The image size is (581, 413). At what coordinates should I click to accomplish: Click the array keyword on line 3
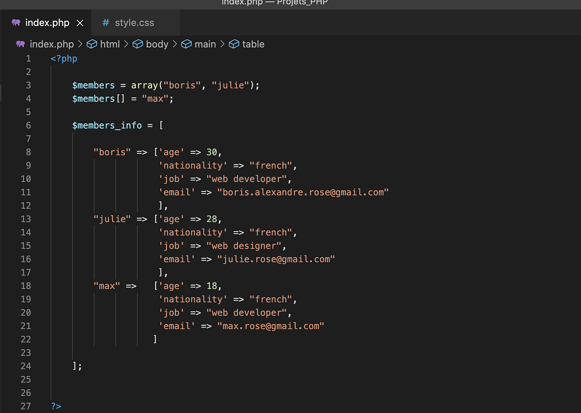144,85
